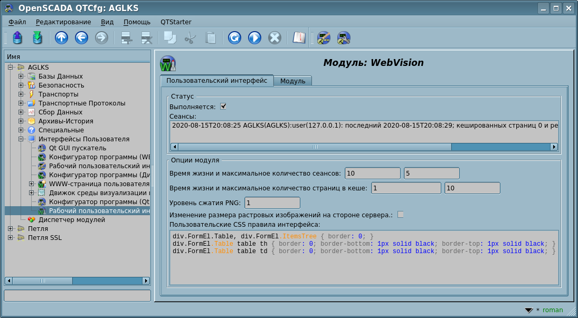578x318 pixels.
Task: Click the Имя column header
Action: tap(78, 57)
